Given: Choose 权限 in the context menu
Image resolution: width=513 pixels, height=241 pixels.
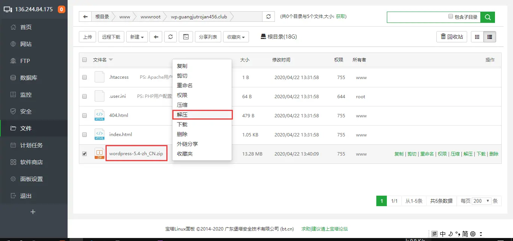Looking at the screenshot, I should pyautogui.click(x=202, y=95).
